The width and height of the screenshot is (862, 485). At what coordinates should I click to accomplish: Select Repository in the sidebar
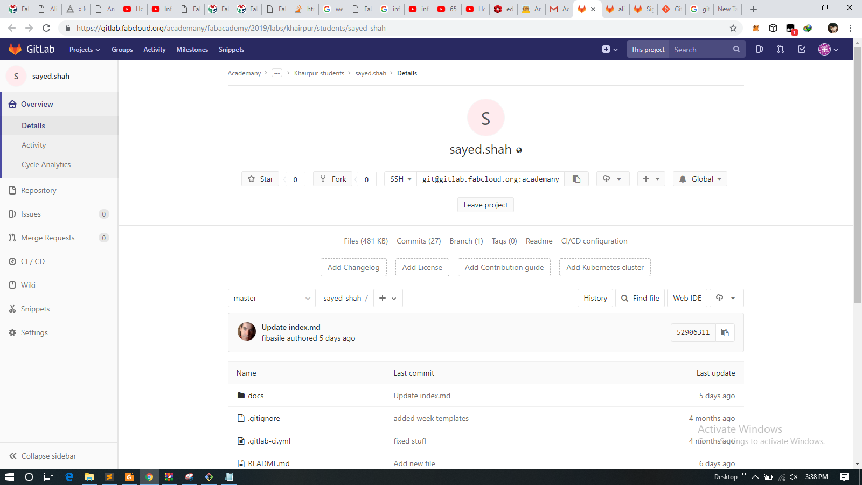pyautogui.click(x=59, y=190)
